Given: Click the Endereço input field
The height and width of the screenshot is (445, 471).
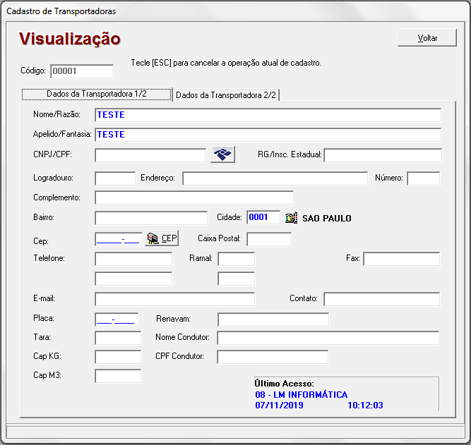Looking at the screenshot, I should click(275, 178).
